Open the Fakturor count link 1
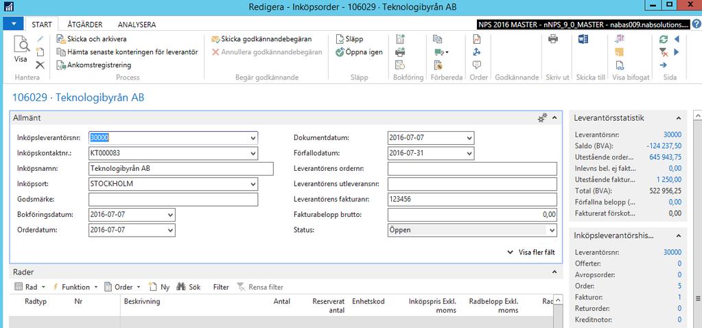702x328 pixels. (x=679, y=298)
